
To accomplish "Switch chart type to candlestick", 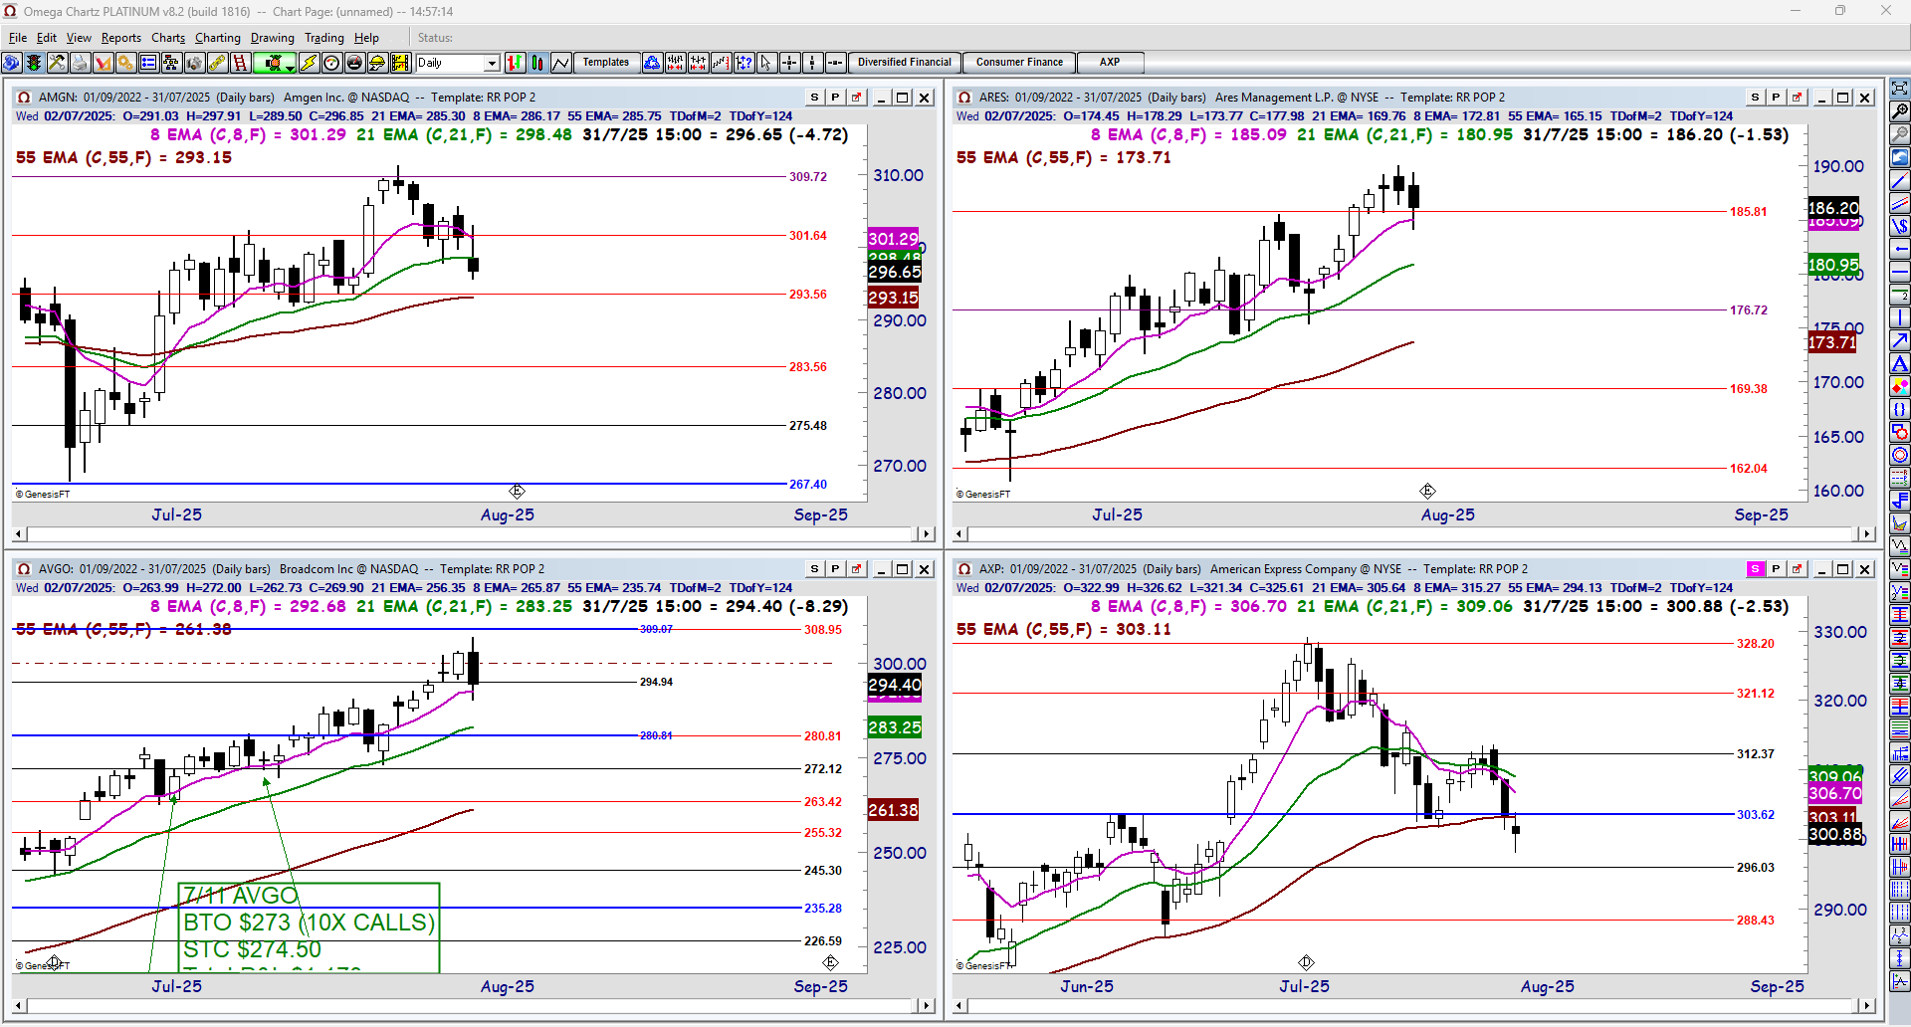I will coord(537,63).
